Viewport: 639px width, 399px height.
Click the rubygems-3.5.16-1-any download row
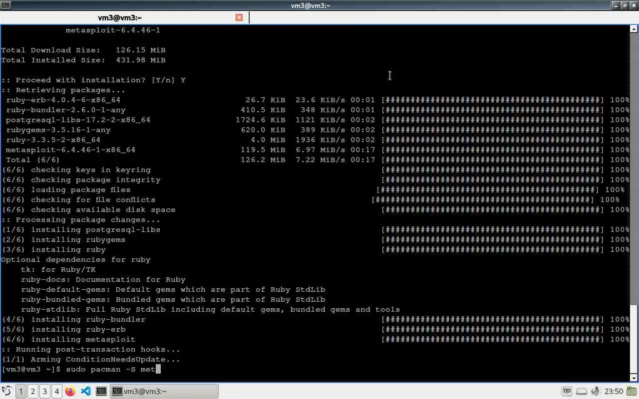[318, 130]
